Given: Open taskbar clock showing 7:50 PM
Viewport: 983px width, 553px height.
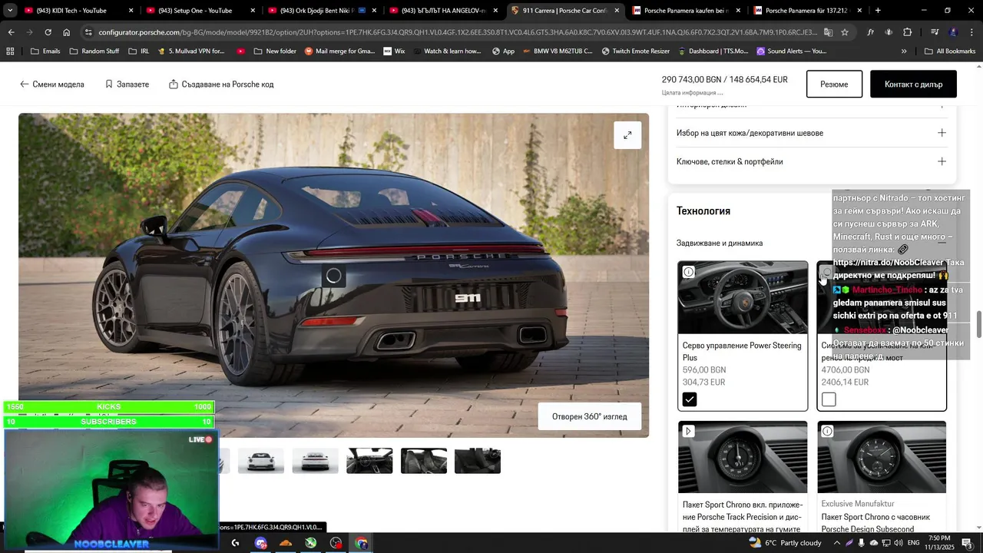Looking at the screenshot, I should pos(938,543).
